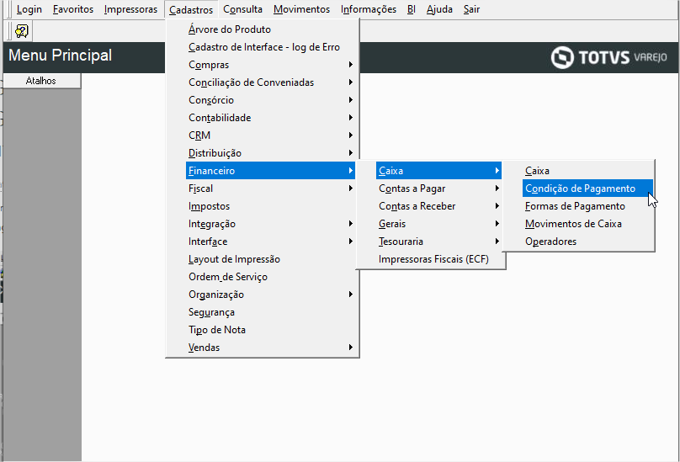680x462 pixels.
Task: Open the Informações menu
Action: (x=368, y=9)
